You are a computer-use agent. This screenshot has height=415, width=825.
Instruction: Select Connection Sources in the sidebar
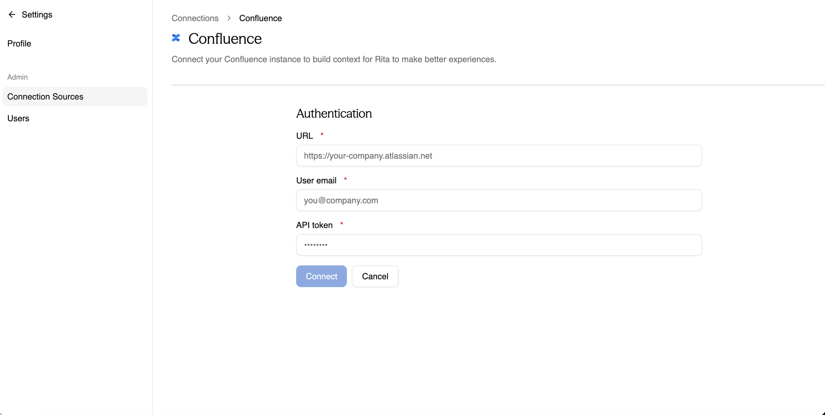point(45,96)
